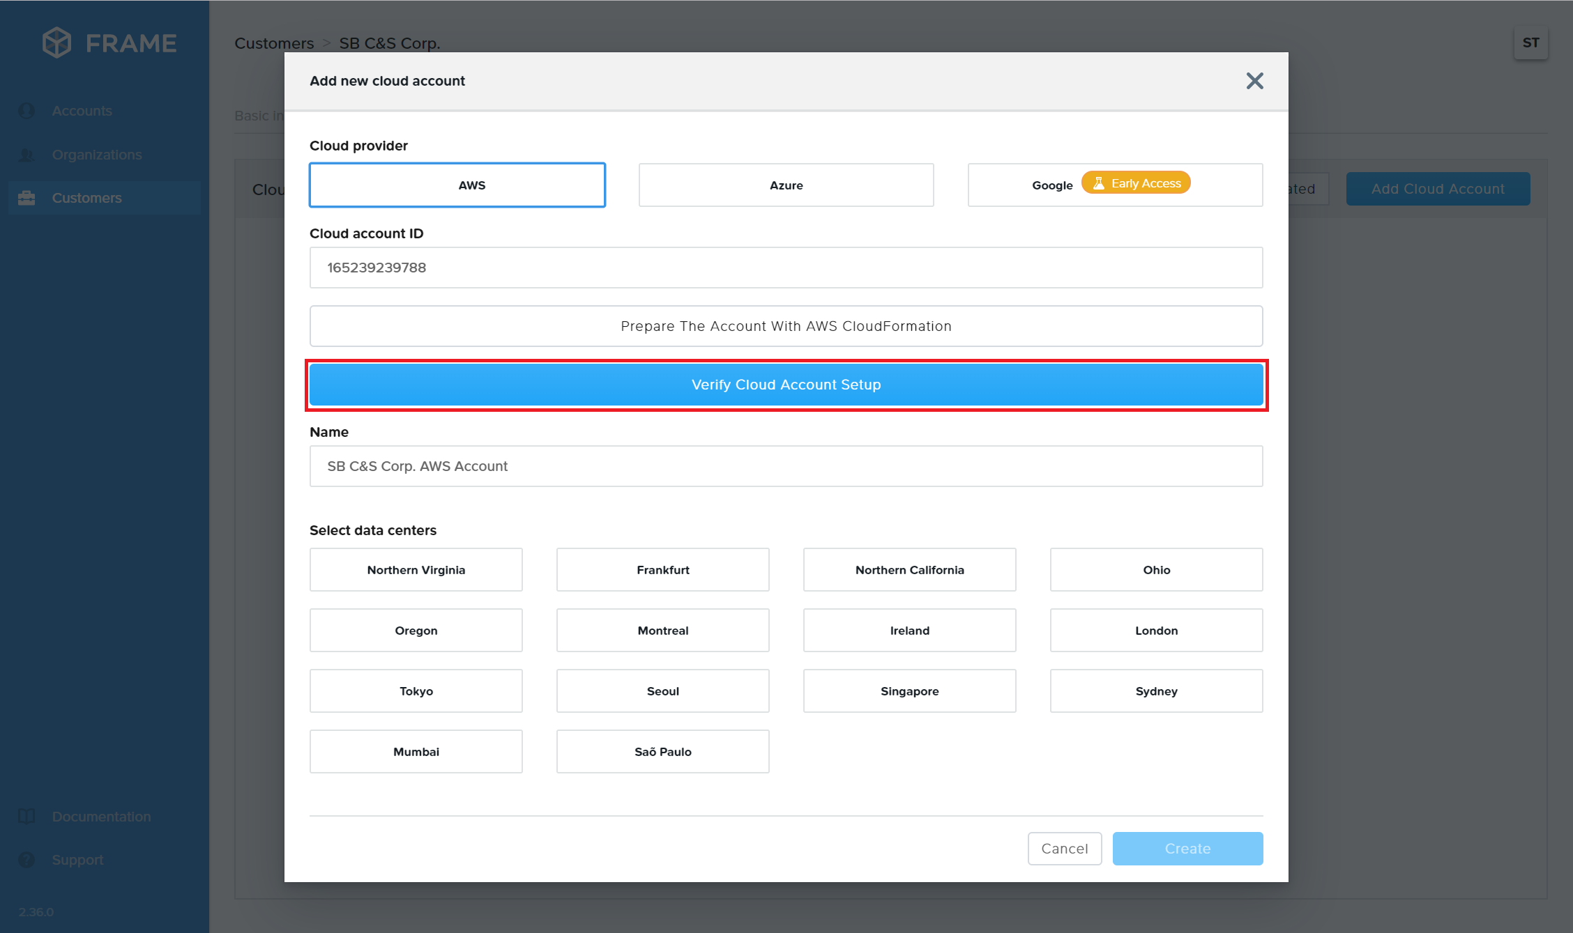Viewport: 1573px width, 933px height.
Task: Click the Cancel button
Action: (1065, 849)
